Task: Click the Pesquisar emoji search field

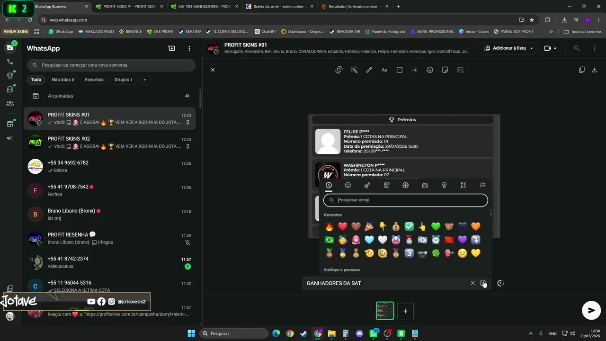Action: pyautogui.click(x=406, y=200)
